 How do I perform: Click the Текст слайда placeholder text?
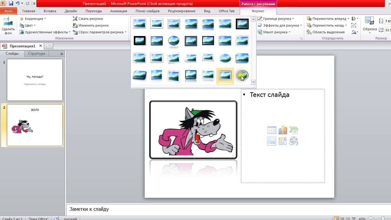(x=269, y=95)
